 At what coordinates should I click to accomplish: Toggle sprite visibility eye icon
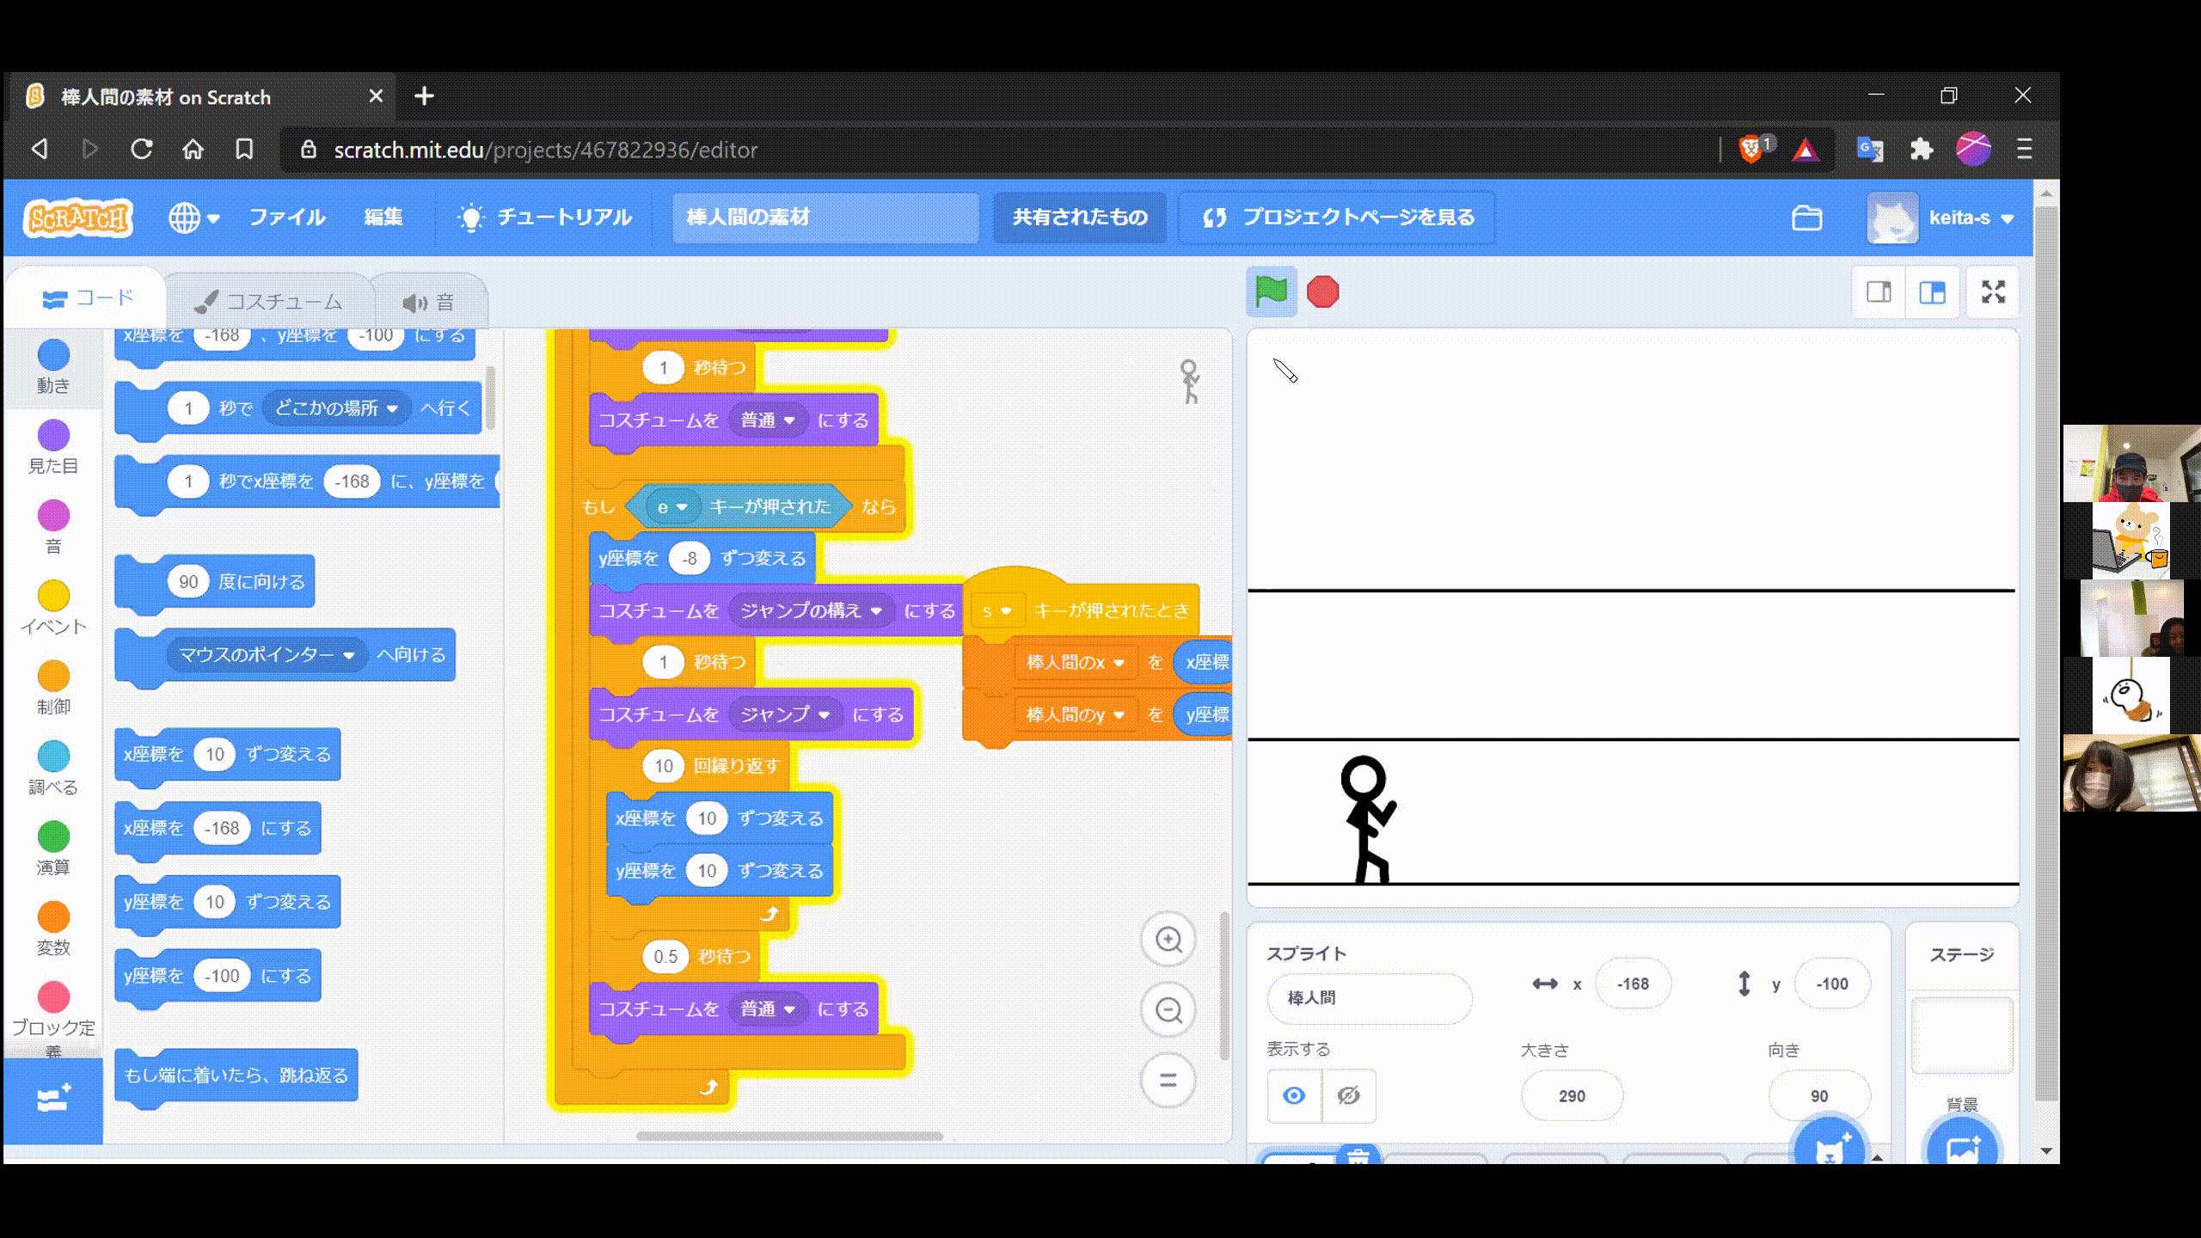click(1294, 1094)
